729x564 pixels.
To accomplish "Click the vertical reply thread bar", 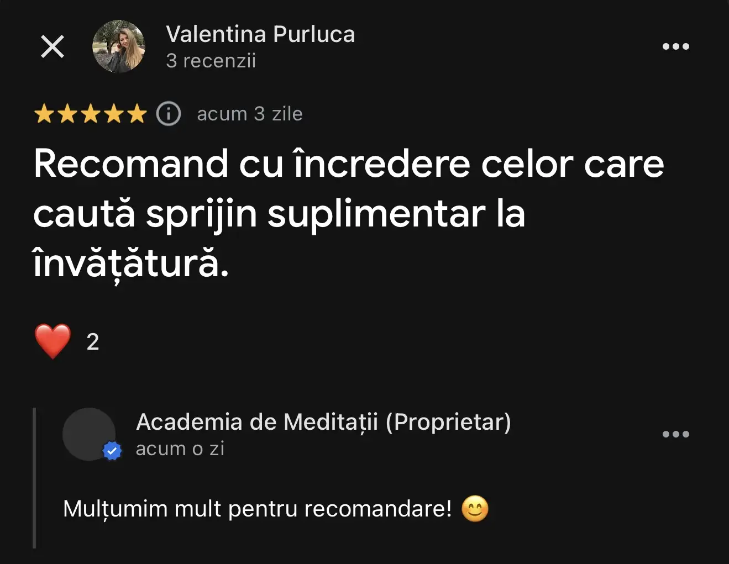I will pos(34,478).
